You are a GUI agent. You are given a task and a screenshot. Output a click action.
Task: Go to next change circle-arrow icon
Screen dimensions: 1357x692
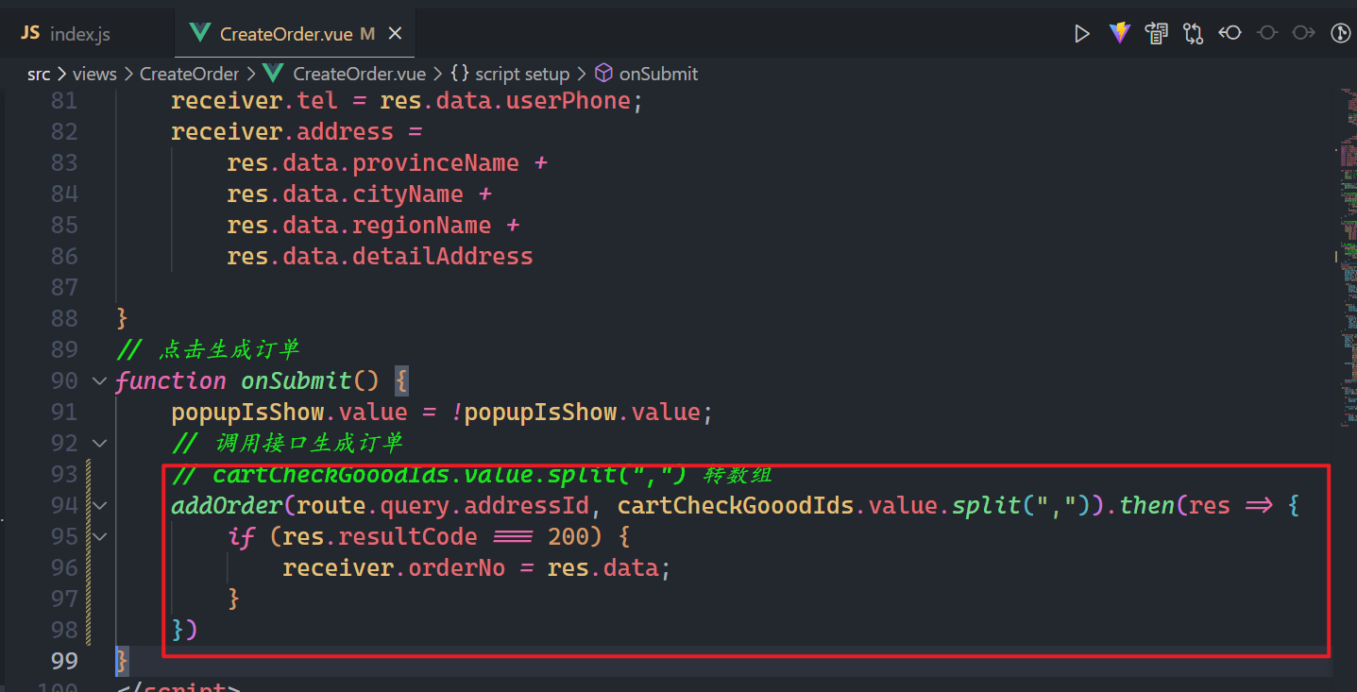pyautogui.click(x=1304, y=33)
